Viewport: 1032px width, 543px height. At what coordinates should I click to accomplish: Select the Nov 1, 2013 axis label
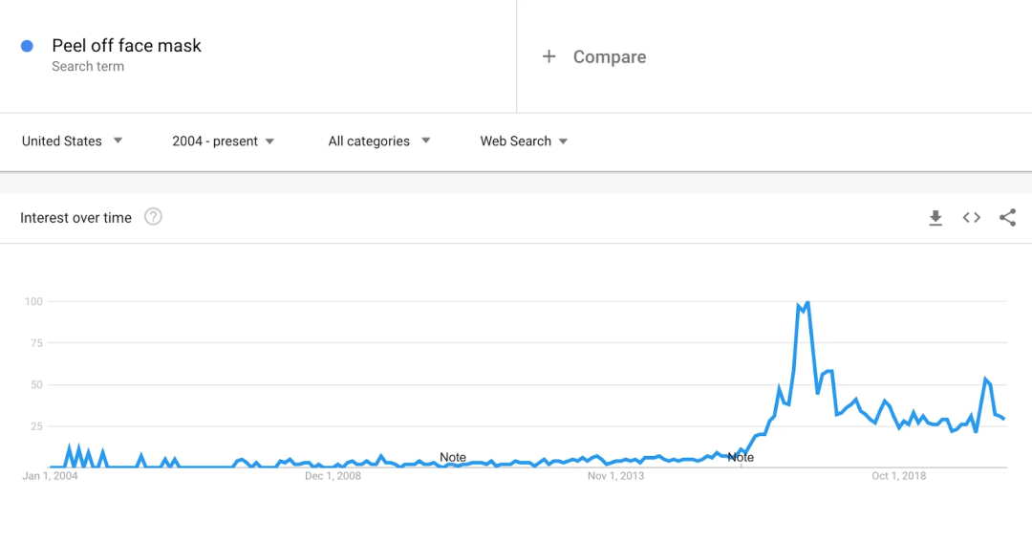coord(616,476)
